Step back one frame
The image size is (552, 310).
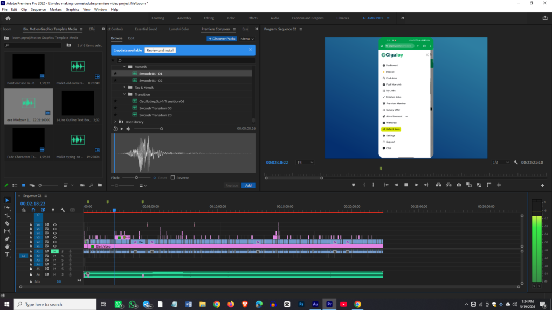coord(396,185)
